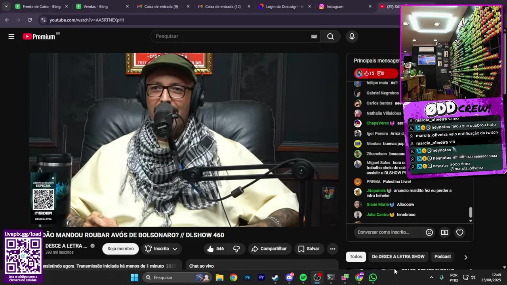
Task: Select the Todos filter chip
Action: pos(356,256)
